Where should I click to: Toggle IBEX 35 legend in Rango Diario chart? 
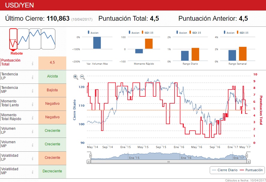(x=195, y=32)
